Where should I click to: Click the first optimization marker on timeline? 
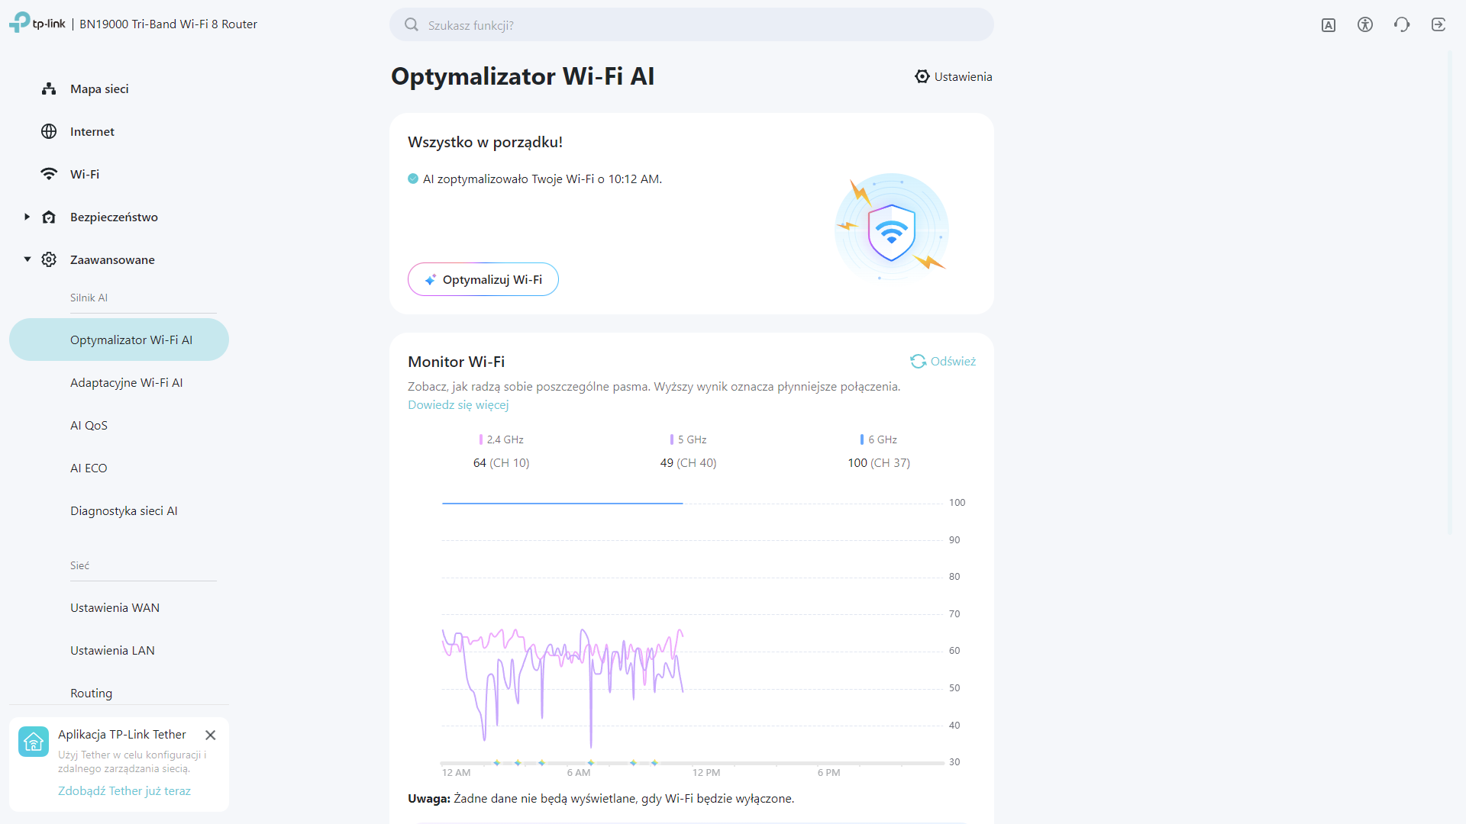(x=496, y=762)
